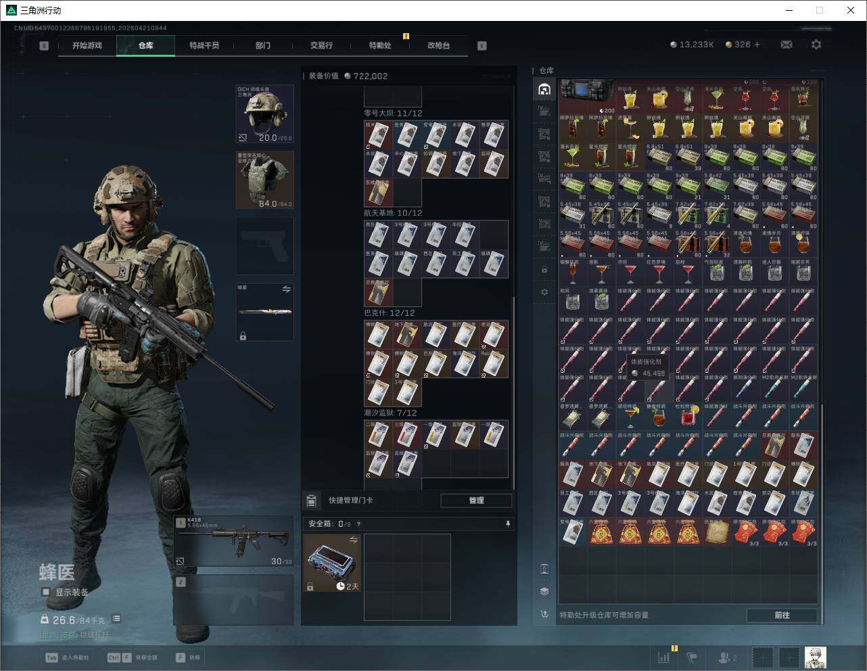Open the weight details list icon
867x671 pixels.
pyautogui.click(x=116, y=618)
